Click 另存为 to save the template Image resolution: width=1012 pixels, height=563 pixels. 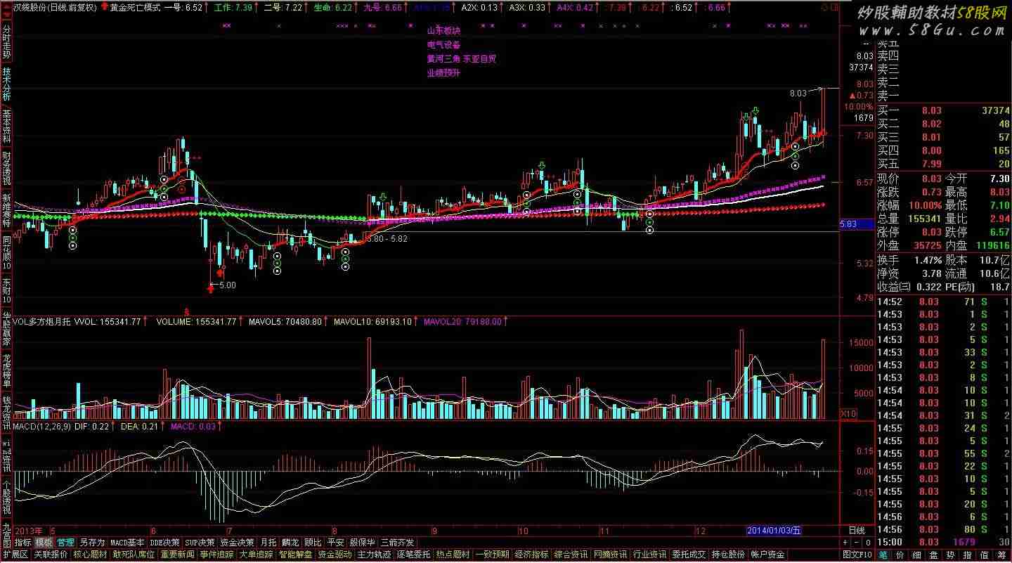[92, 543]
